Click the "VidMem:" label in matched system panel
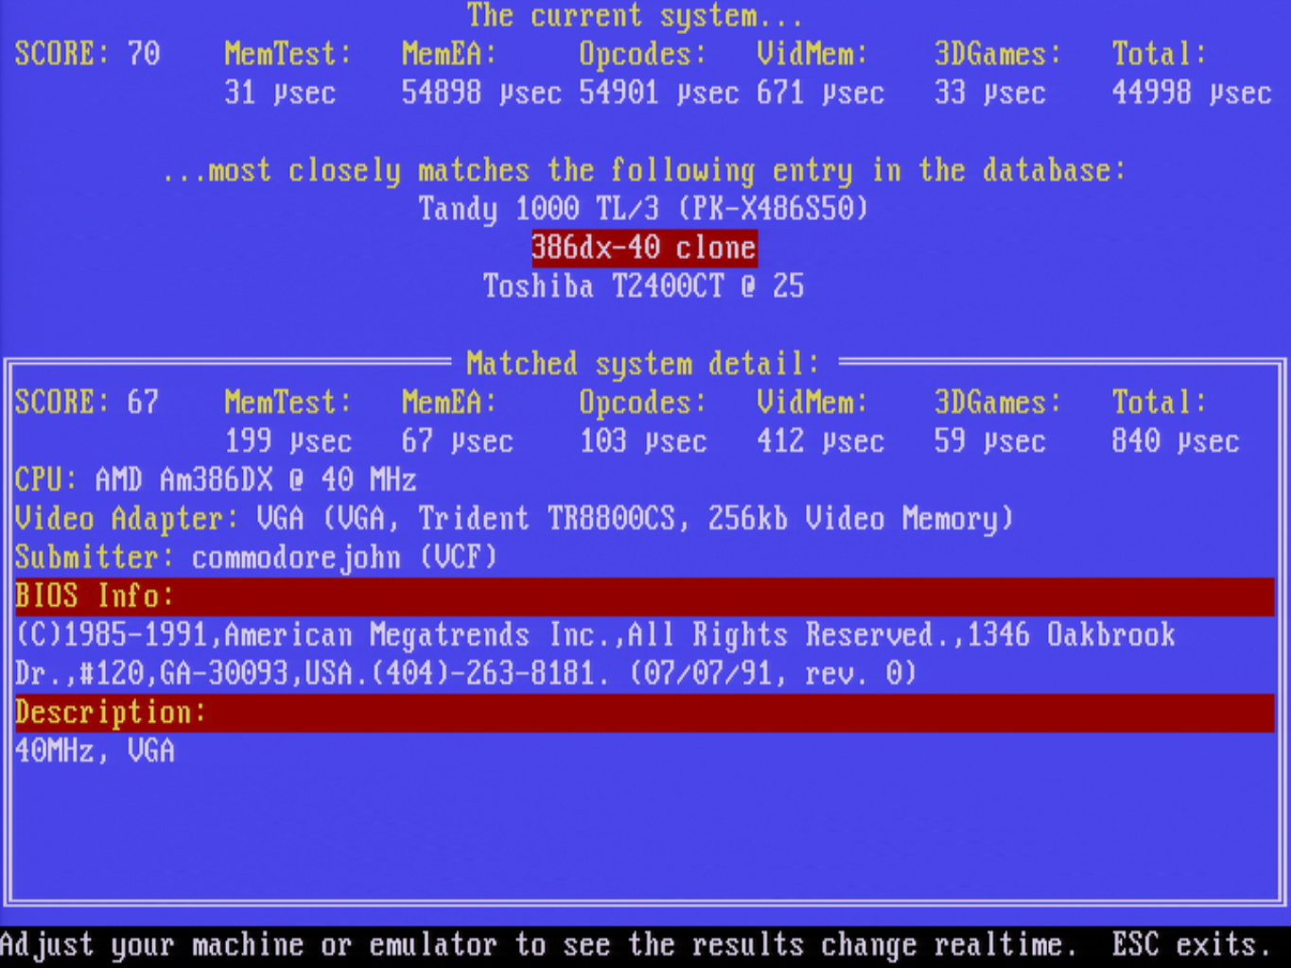 [812, 403]
